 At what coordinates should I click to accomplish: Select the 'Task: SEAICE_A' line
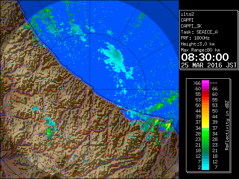(199, 32)
